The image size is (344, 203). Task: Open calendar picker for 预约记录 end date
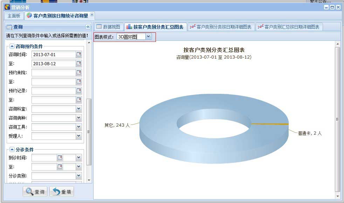pyautogui.click(x=79, y=100)
